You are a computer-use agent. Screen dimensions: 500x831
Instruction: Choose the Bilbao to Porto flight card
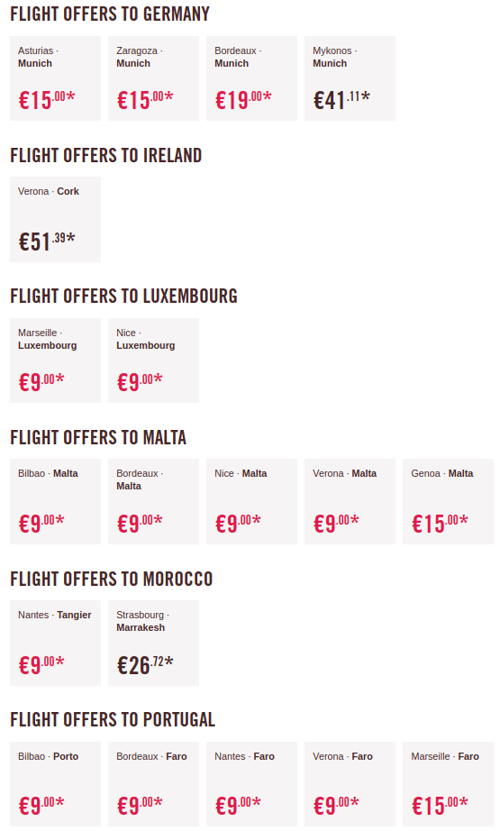pyautogui.click(x=55, y=784)
